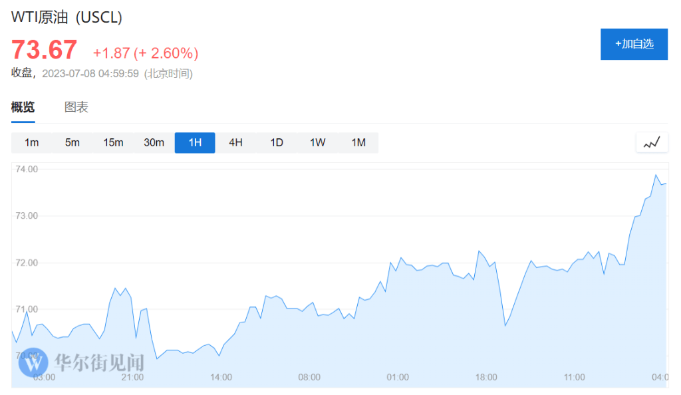
Task: Select the active 1H interval
Action: 195,143
